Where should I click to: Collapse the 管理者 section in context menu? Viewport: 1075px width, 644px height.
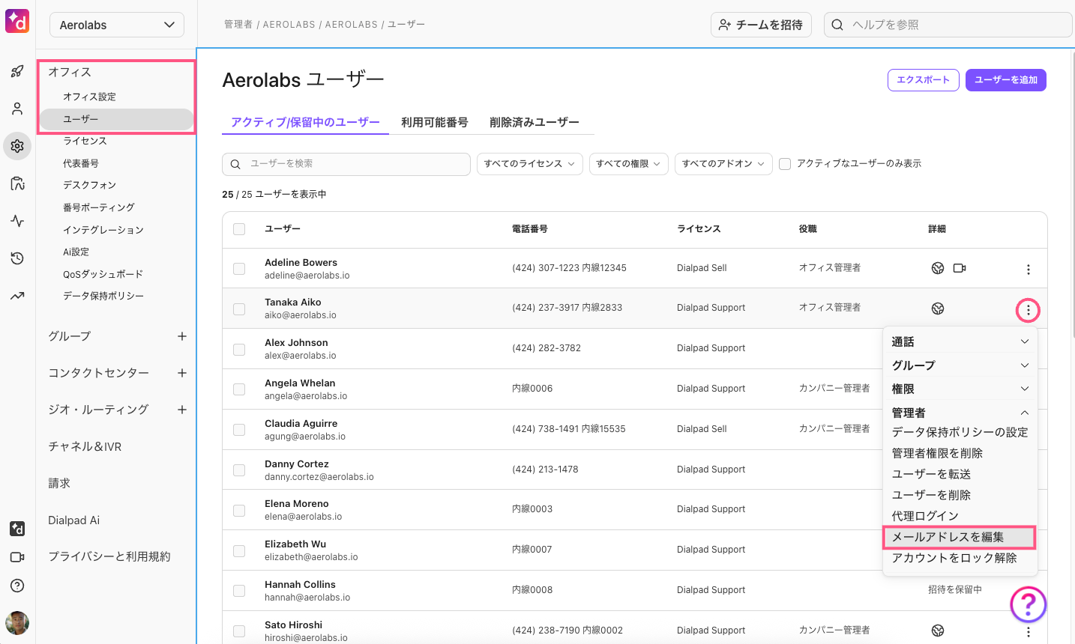point(960,413)
